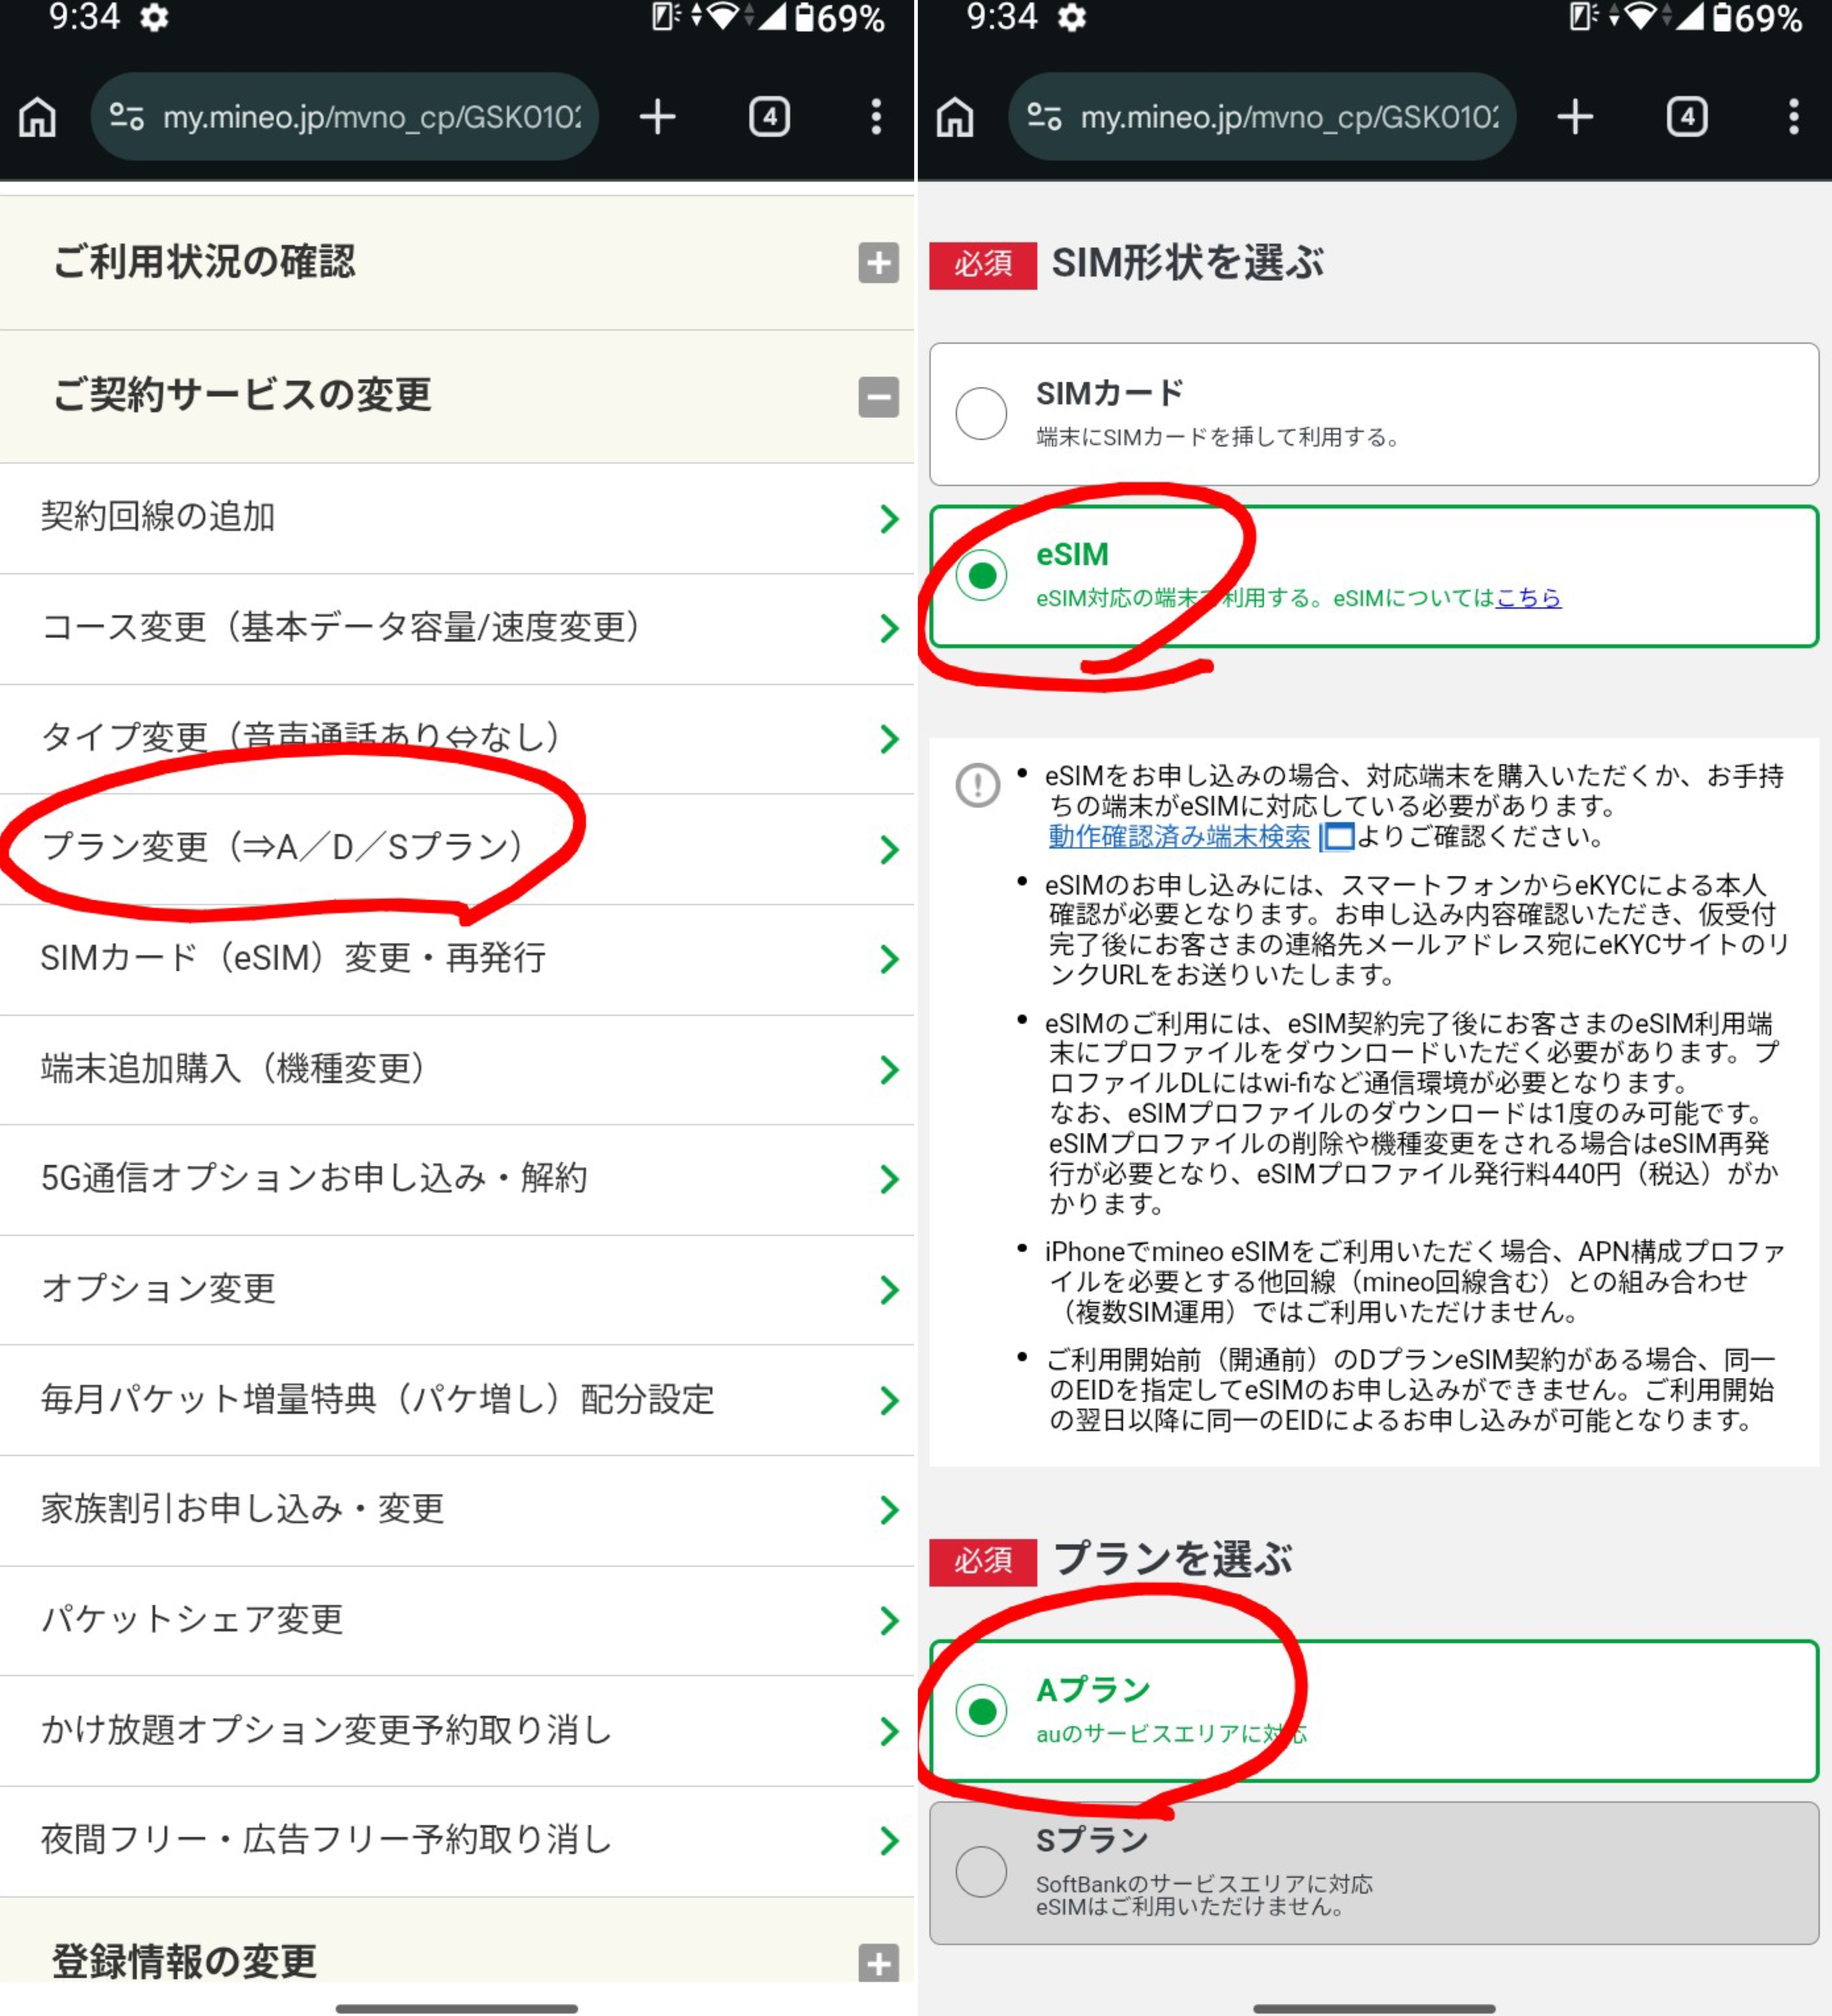The width and height of the screenshot is (1832, 2016).
Task: Select the SIMカード radio option
Action: pos(981,414)
